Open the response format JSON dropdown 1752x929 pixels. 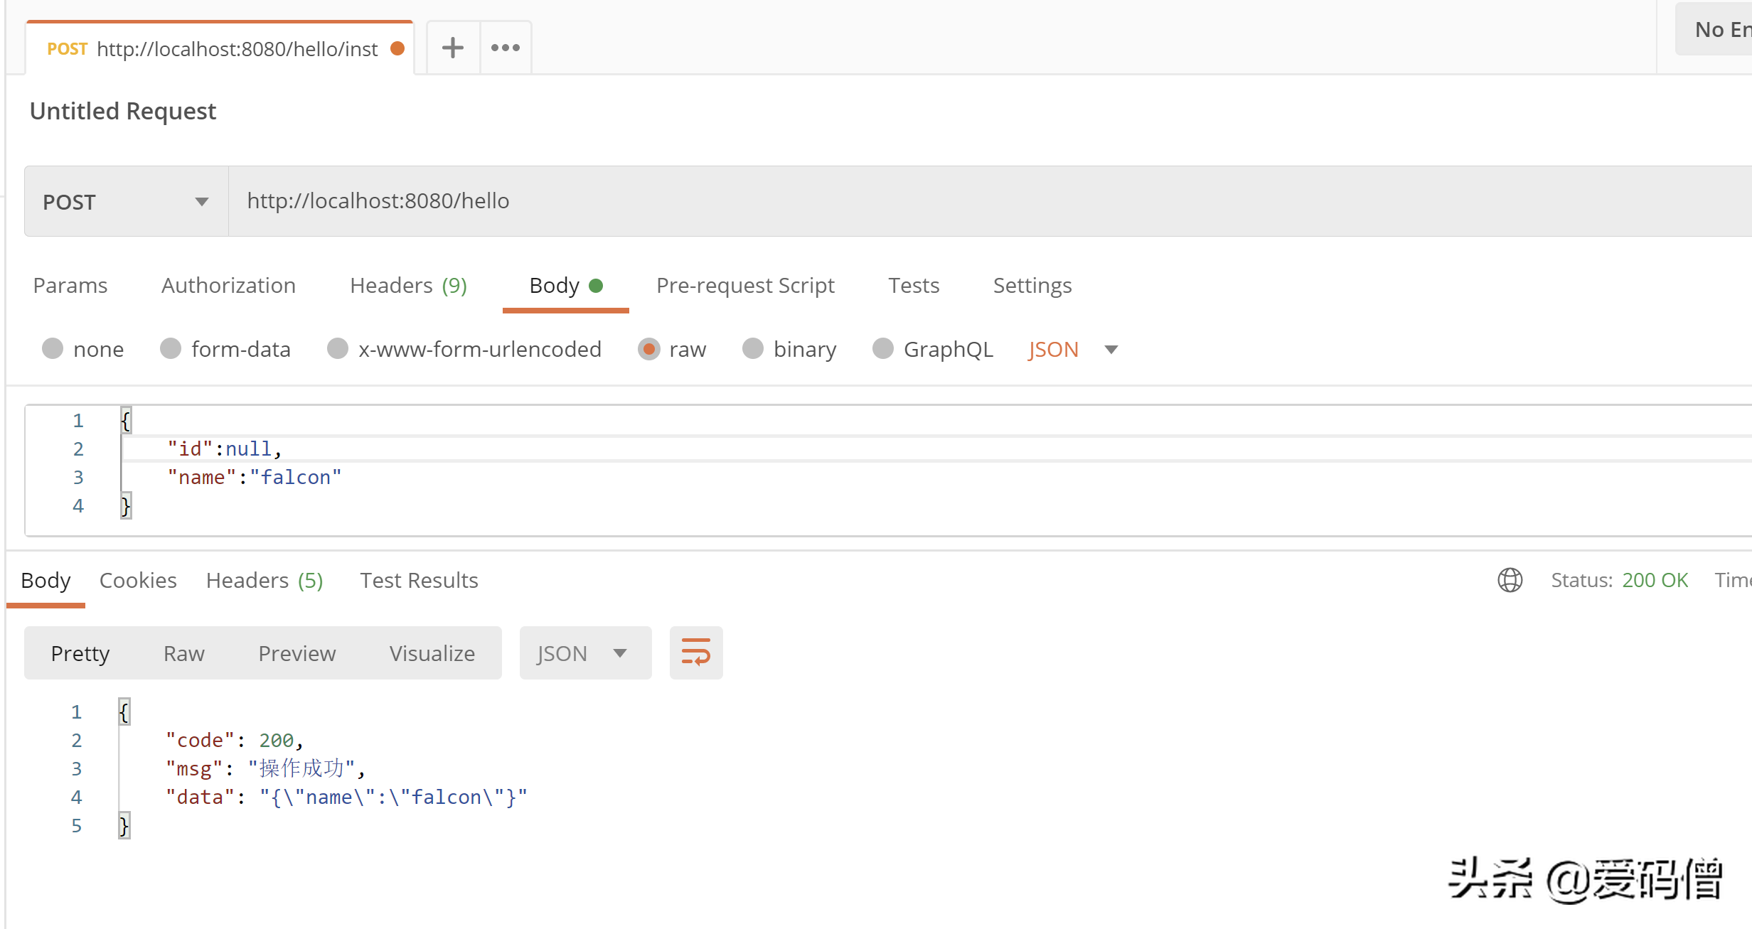tap(584, 653)
